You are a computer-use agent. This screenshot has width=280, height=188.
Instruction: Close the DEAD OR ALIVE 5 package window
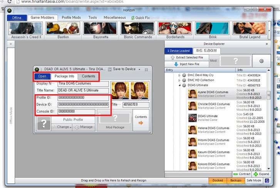pos(146,70)
